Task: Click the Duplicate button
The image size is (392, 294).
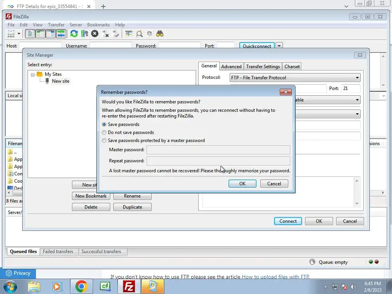Action: [132, 207]
